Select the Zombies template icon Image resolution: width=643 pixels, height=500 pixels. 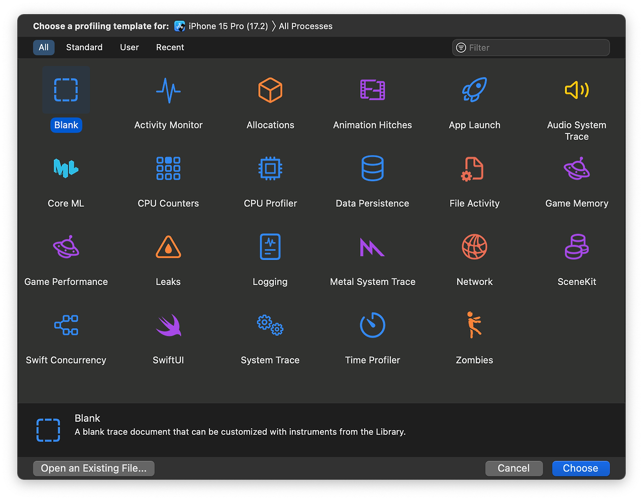tap(474, 325)
